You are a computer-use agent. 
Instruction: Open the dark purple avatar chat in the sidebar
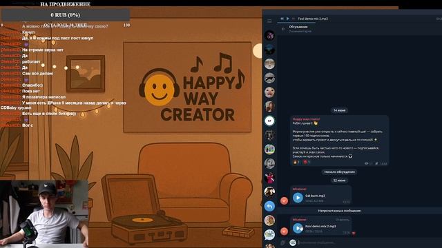pos(269,35)
